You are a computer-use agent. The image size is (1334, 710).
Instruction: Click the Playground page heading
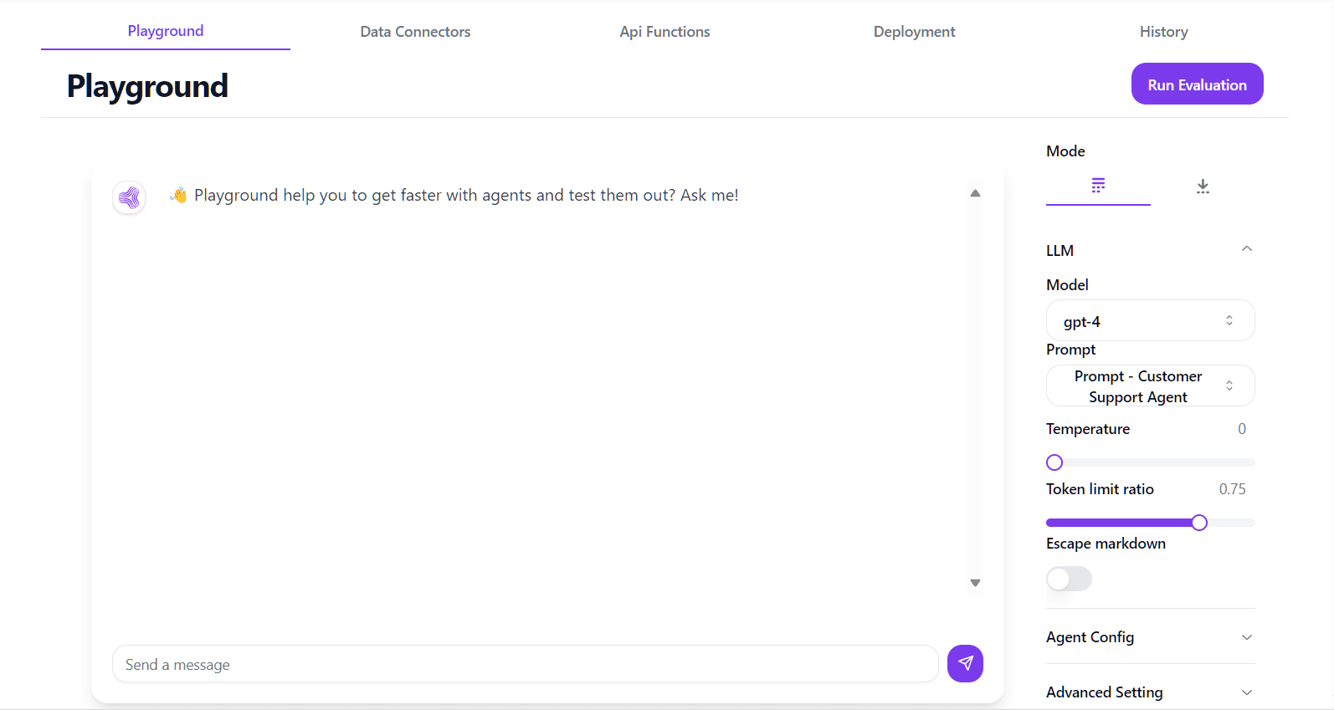[147, 86]
